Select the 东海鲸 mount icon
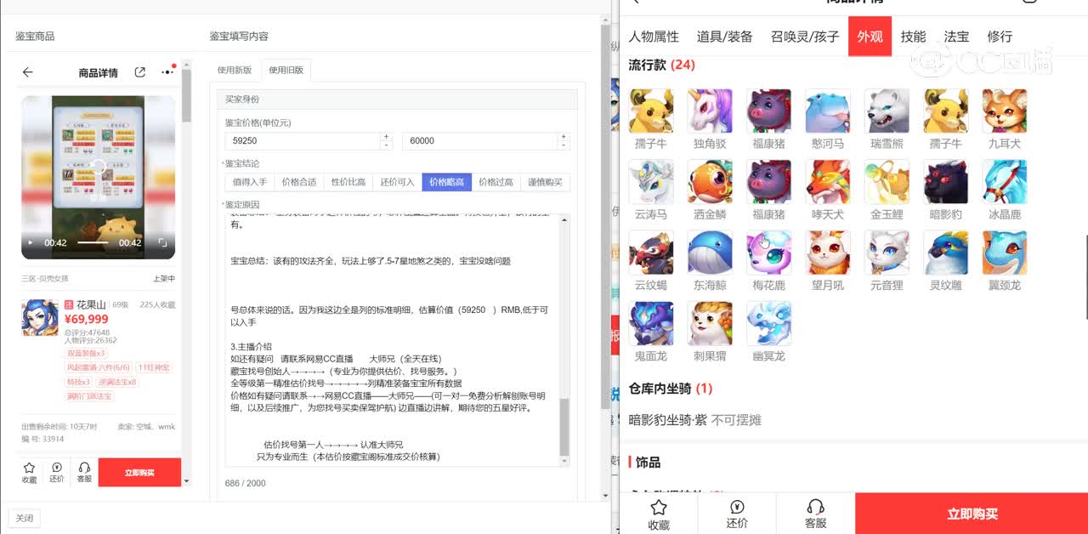Screen dimensions: 1088x534 [x=710, y=253]
